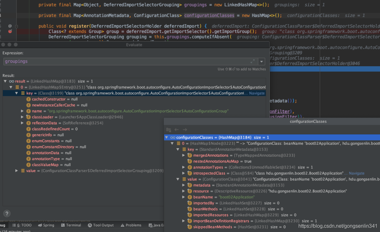The width and height of the screenshot is (380, 232).
Task: Click the help question mark button
Action: pos(7,213)
